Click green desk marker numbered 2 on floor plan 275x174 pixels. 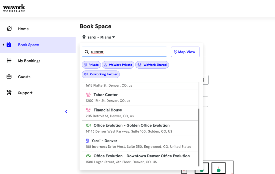pos(219,170)
